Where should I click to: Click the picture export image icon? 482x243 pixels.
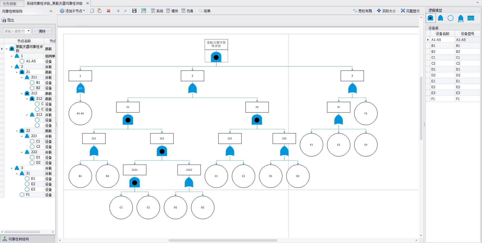pos(144,11)
